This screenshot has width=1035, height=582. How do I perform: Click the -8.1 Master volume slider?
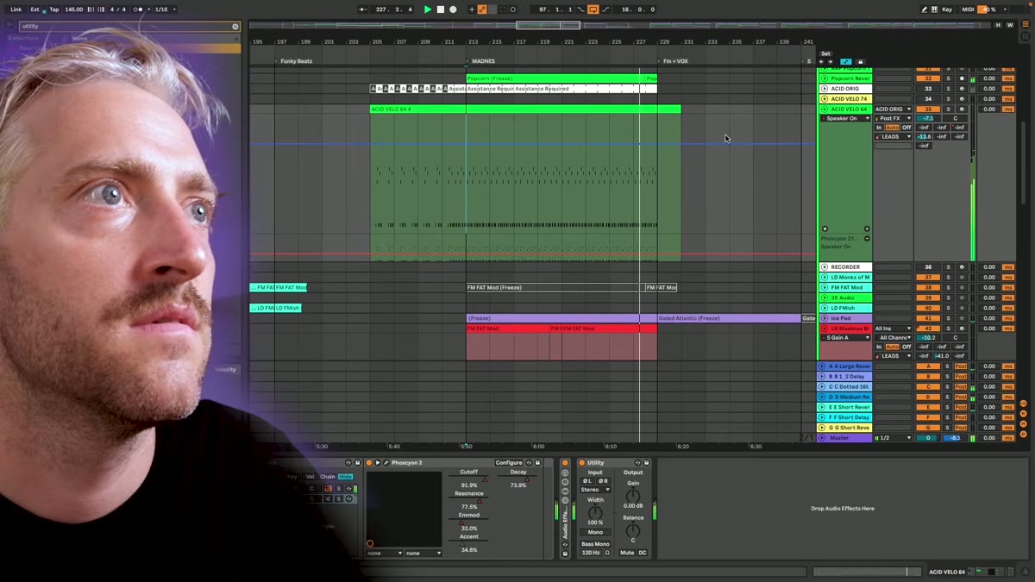[x=955, y=438]
